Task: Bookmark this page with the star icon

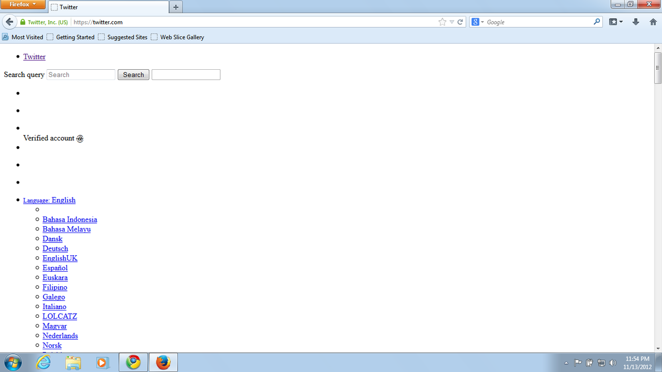Action: pyautogui.click(x=442, y=22)
